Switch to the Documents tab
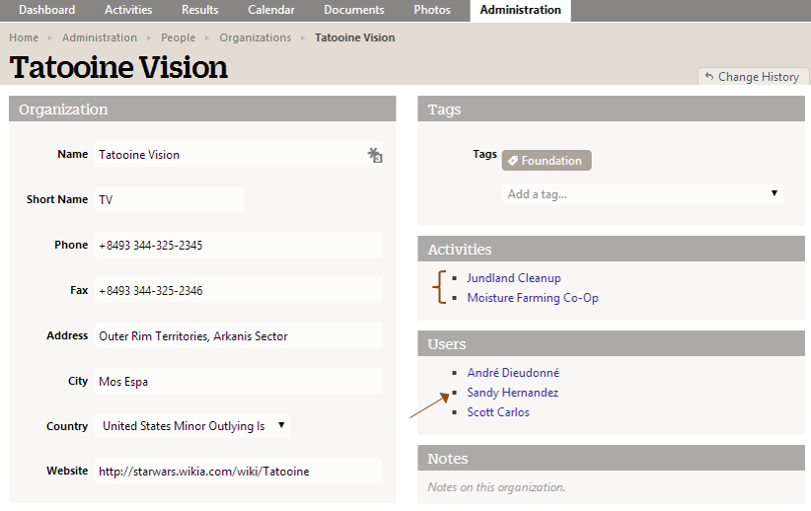This screenshot has height=511, width=811. click(x=354, y=10)
